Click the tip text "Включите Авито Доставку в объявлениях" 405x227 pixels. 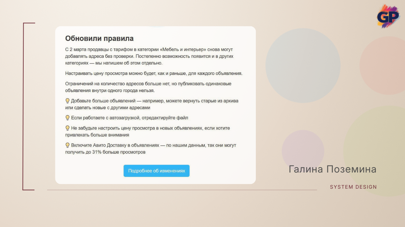(151, 149)
